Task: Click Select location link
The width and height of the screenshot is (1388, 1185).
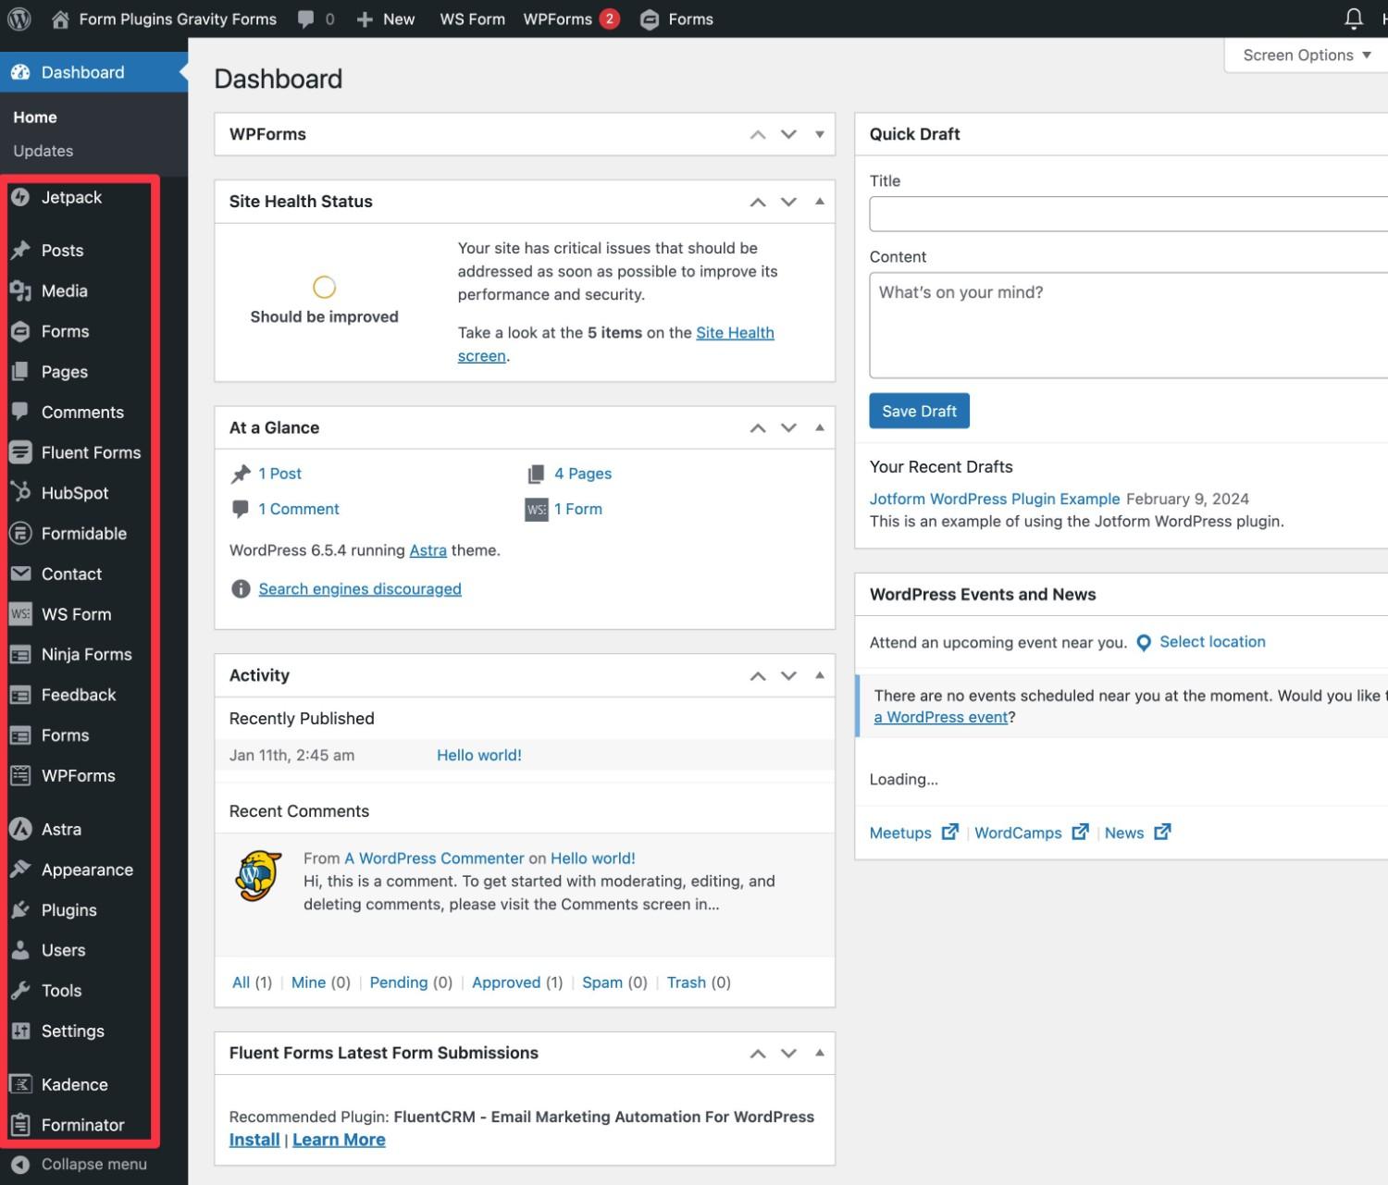Action: click(x=1212, y=642)
